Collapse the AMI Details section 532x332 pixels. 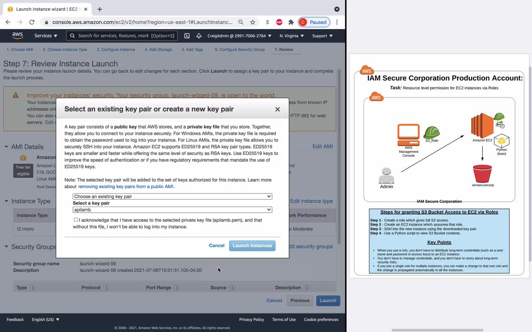(x=6, y=147)
